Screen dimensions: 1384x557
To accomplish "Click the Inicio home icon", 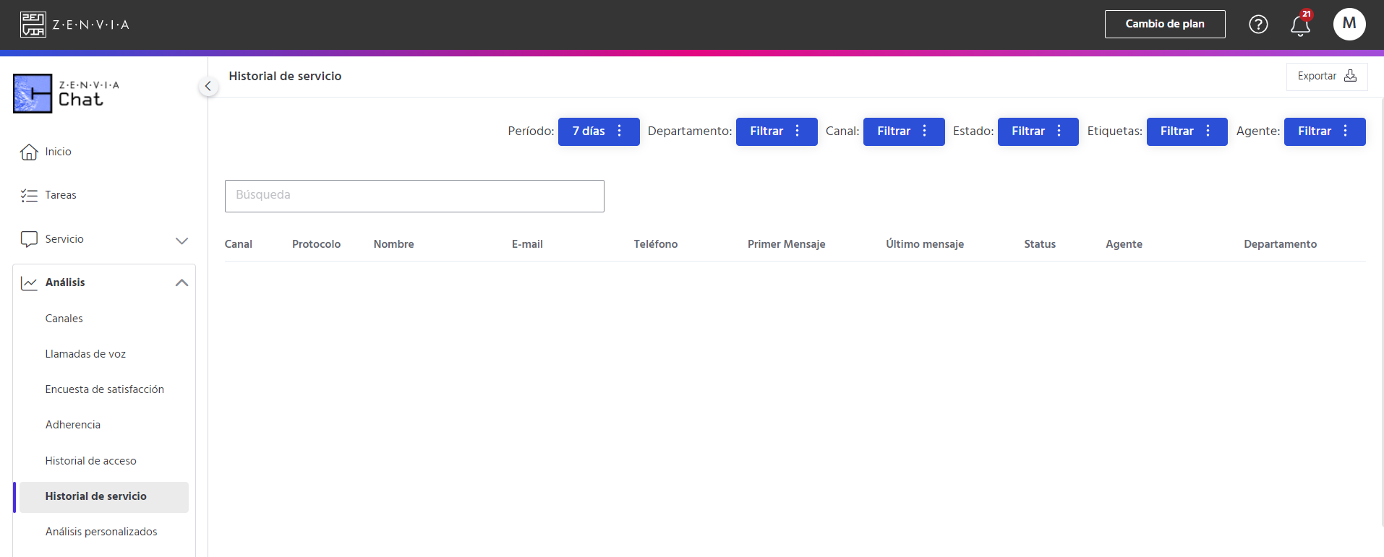I will pos(29,152).
